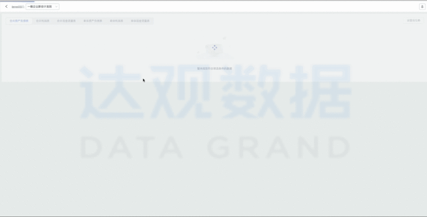Open the 单体现金流量表 tab
This screenshot has height=217, width=427.
140,21
